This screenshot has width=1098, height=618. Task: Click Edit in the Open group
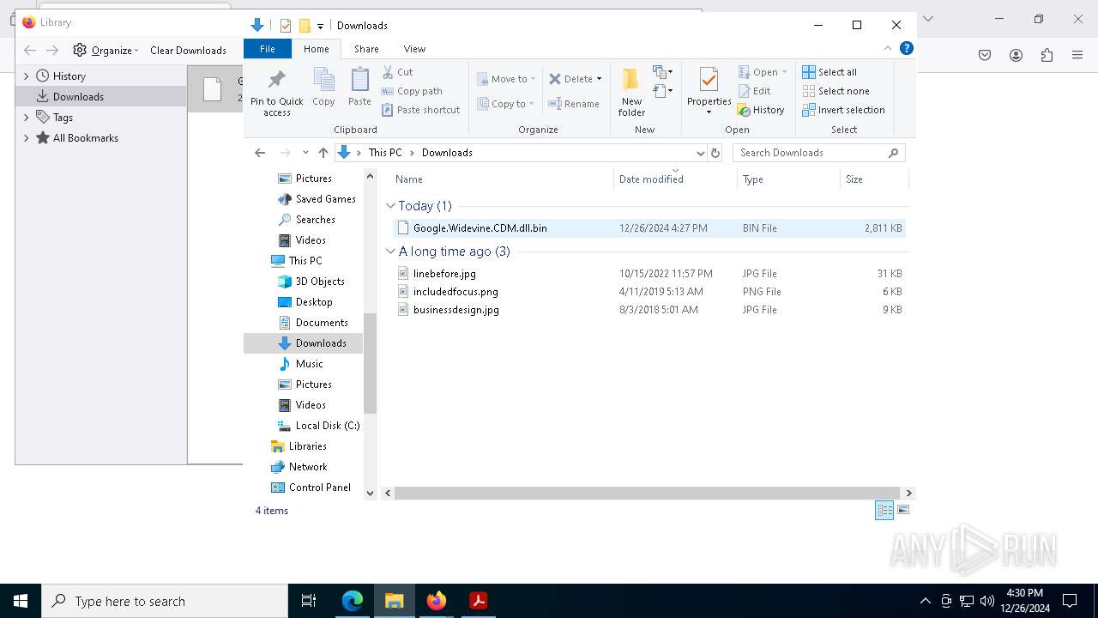[754, 91]
